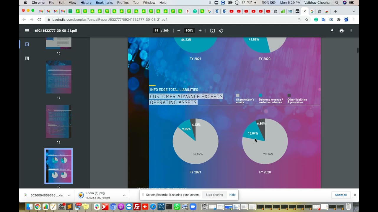Screen dimensions: 378x212
Task: Close the downloads bar
Action: coord(355,195)
